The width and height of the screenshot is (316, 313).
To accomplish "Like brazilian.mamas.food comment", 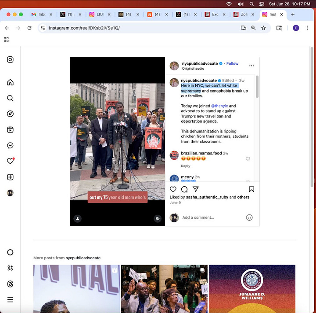I will tap(248, 159).
